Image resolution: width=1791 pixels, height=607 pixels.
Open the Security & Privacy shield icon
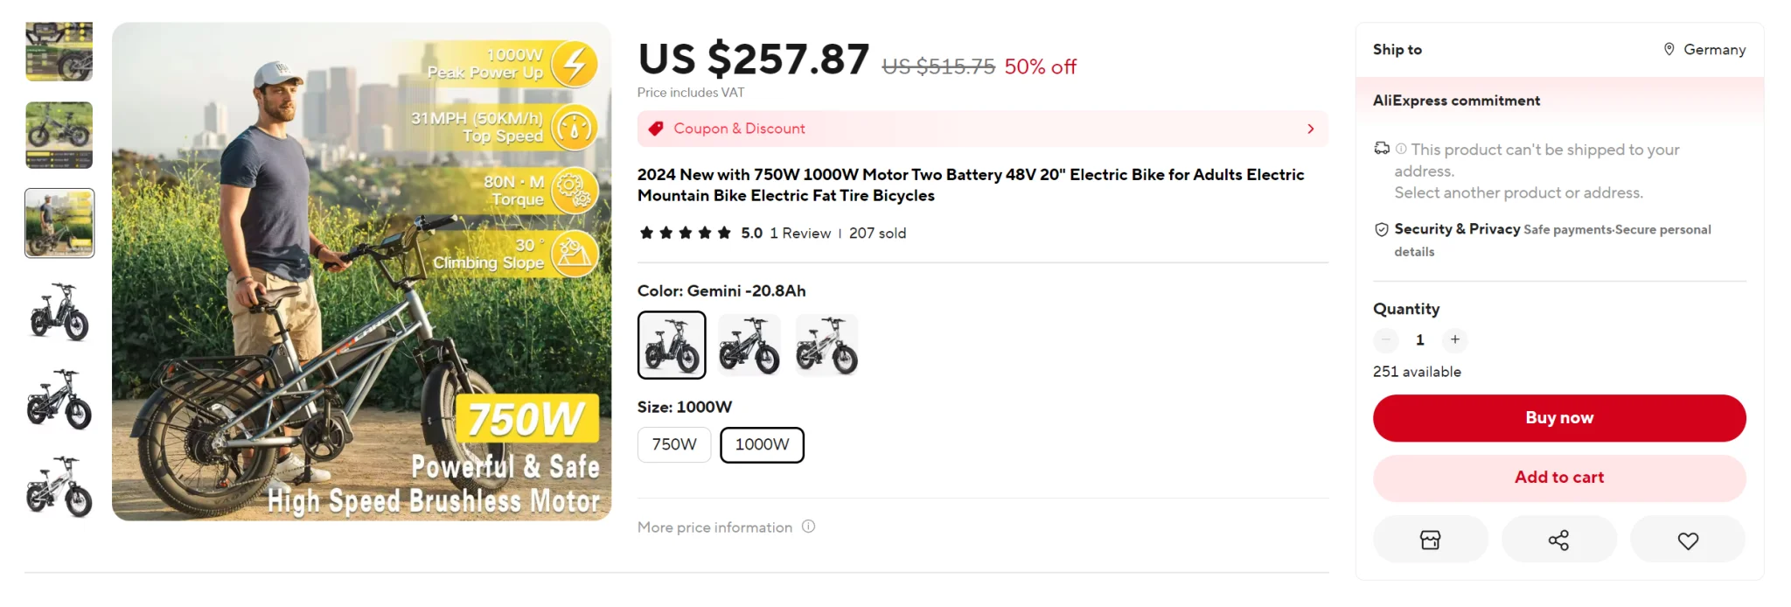click(x=1382, y=229)
